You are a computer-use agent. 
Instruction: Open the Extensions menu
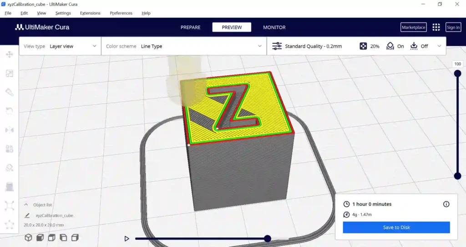(90, 13)
